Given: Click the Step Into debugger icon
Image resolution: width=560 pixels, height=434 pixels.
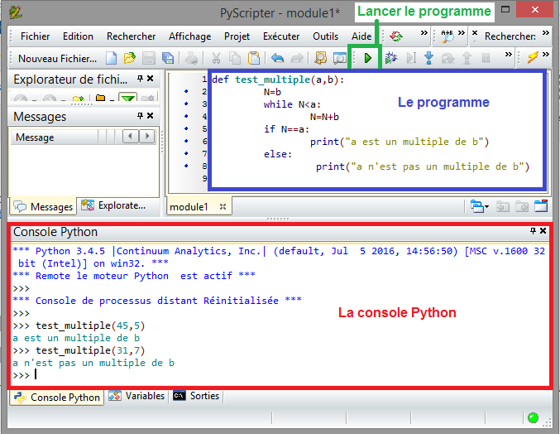Looking at the screenshot, I should click(x=428, y=58).
